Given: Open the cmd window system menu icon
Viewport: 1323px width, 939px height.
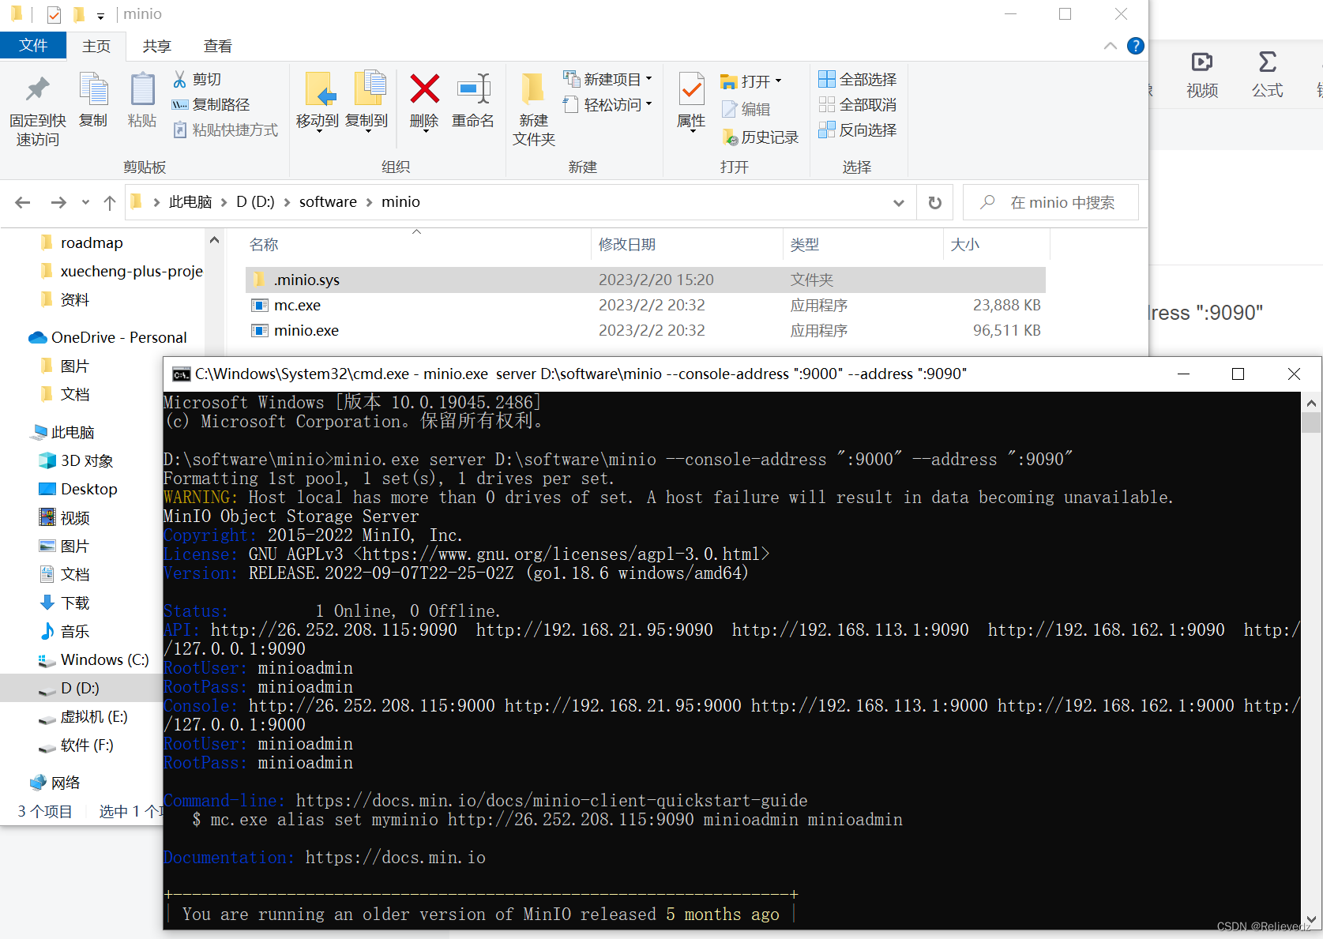Looking at the screenshot, I should click(182, 374).
